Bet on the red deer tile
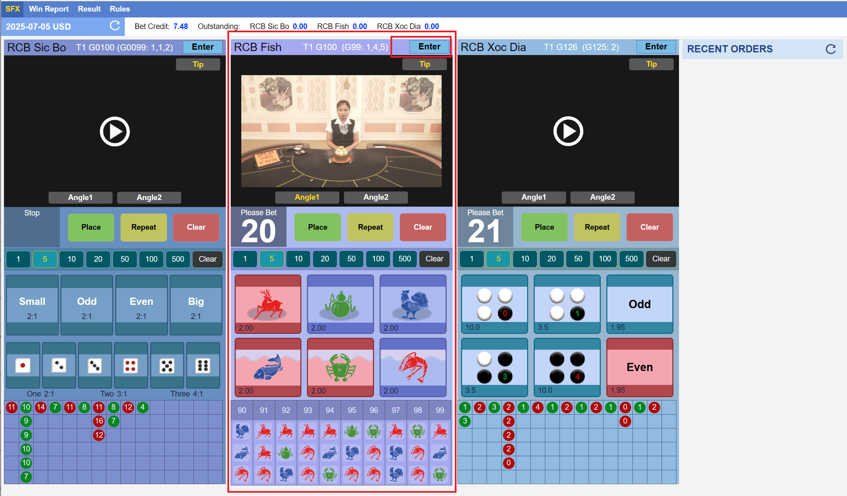 tap(268, 304)
